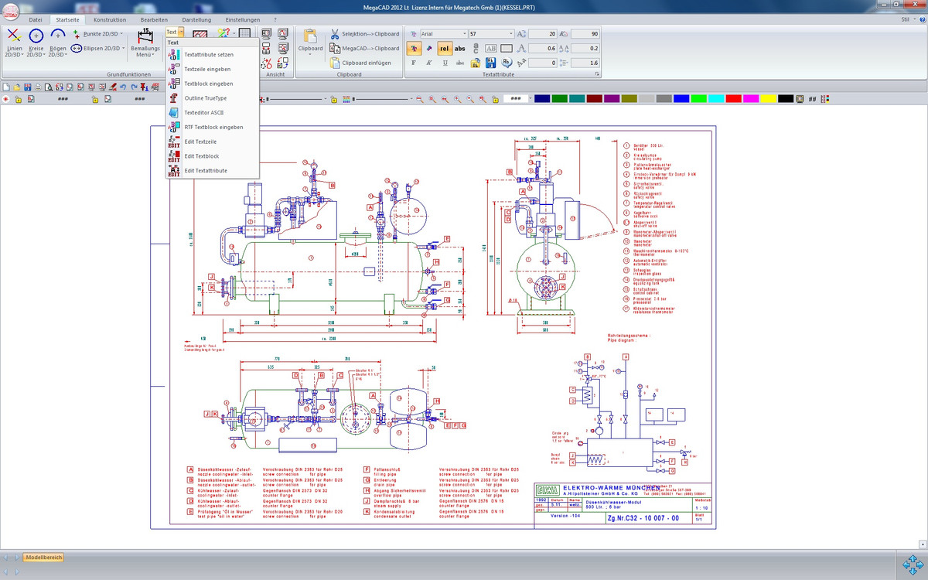Image resolution: width=928 pixels, height=580 pixels.
Task: Toggle underline text attribute U
Action: tap(446, 63)
